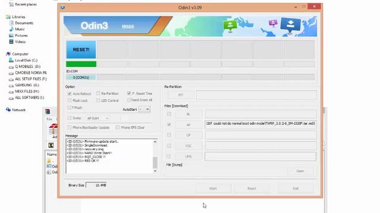Open Recent places in the navigation pane

pyautogui.click(x=23, y=4)
